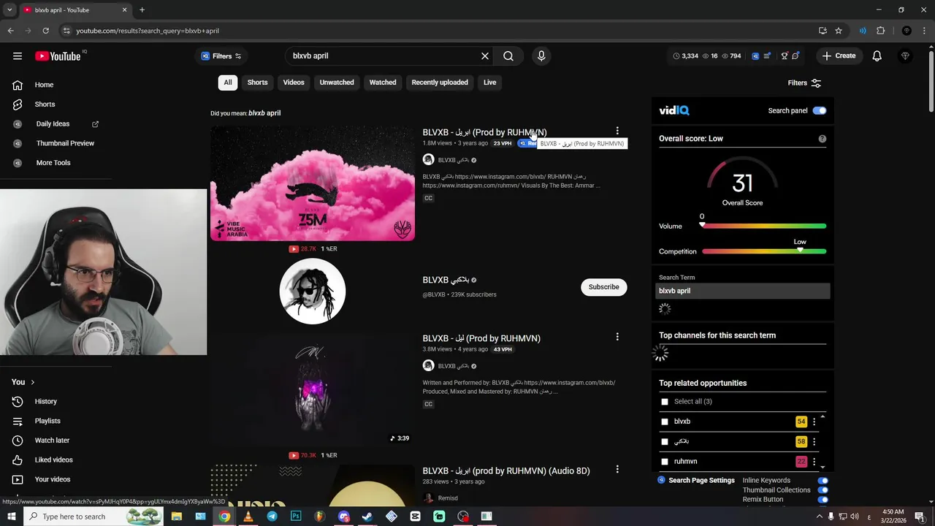Open the Overall score help question mark
The width and height of the screenshot is (935, 526).
823,139
